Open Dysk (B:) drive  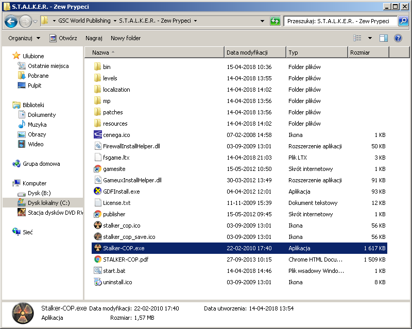34,193
